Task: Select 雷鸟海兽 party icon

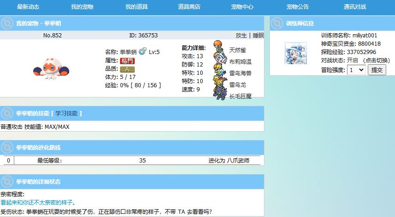Action: 220,70
